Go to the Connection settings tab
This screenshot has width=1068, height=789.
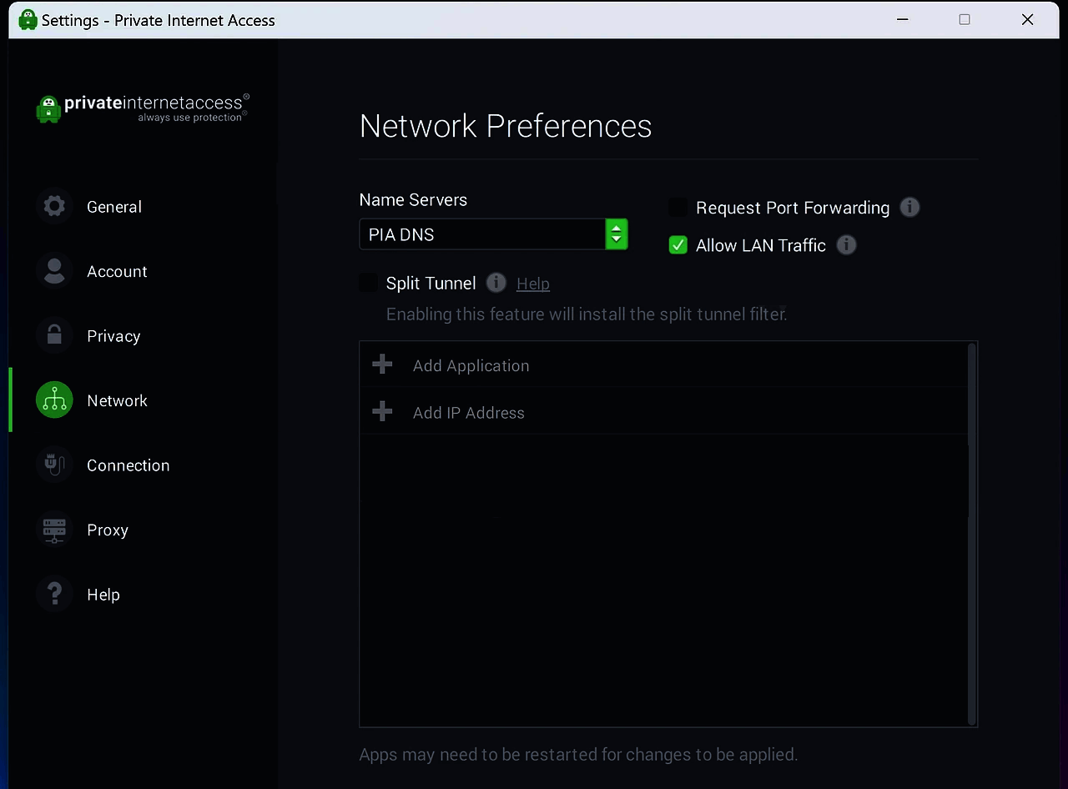coord(128,465)
